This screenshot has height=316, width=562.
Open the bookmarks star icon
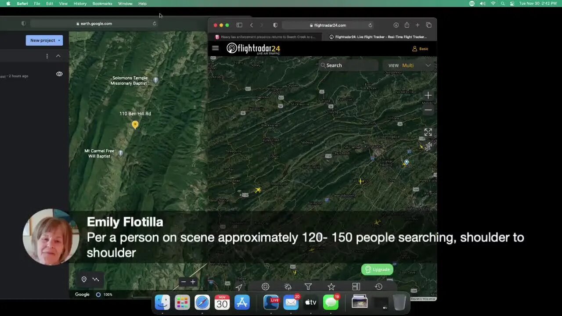[x=331, y=287]
